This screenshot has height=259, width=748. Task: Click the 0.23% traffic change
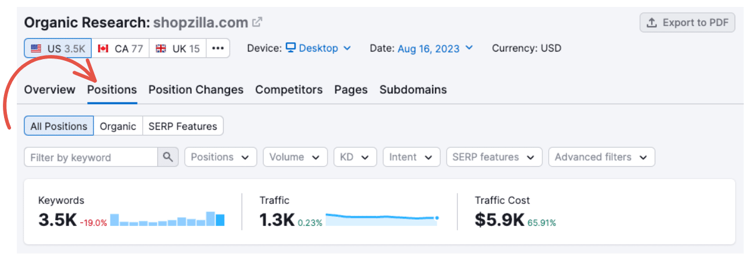coord(310,222)
